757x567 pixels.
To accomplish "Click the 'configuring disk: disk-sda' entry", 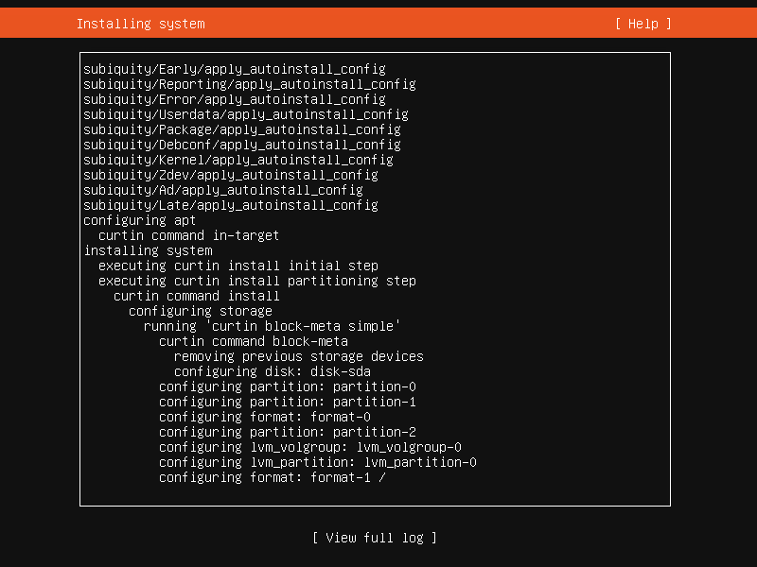I will click(272, 371).
